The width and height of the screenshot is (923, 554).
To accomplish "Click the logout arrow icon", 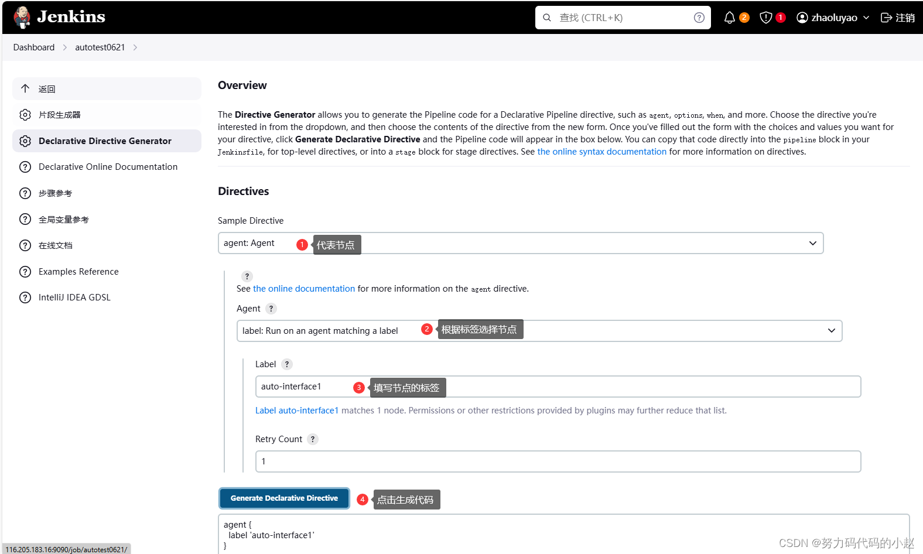I will (886, 18).
